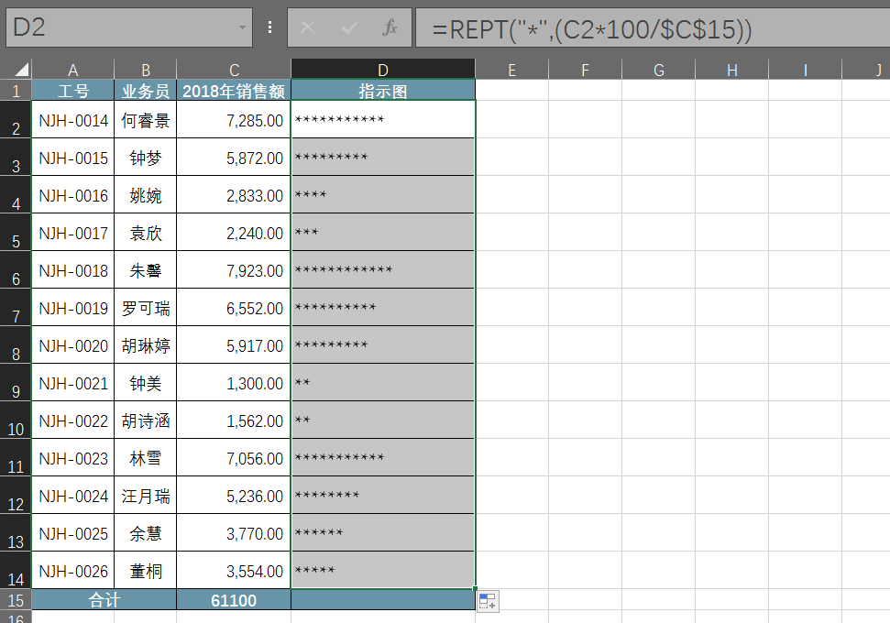Click cell NJH-0021

click(x=72, y=382)
